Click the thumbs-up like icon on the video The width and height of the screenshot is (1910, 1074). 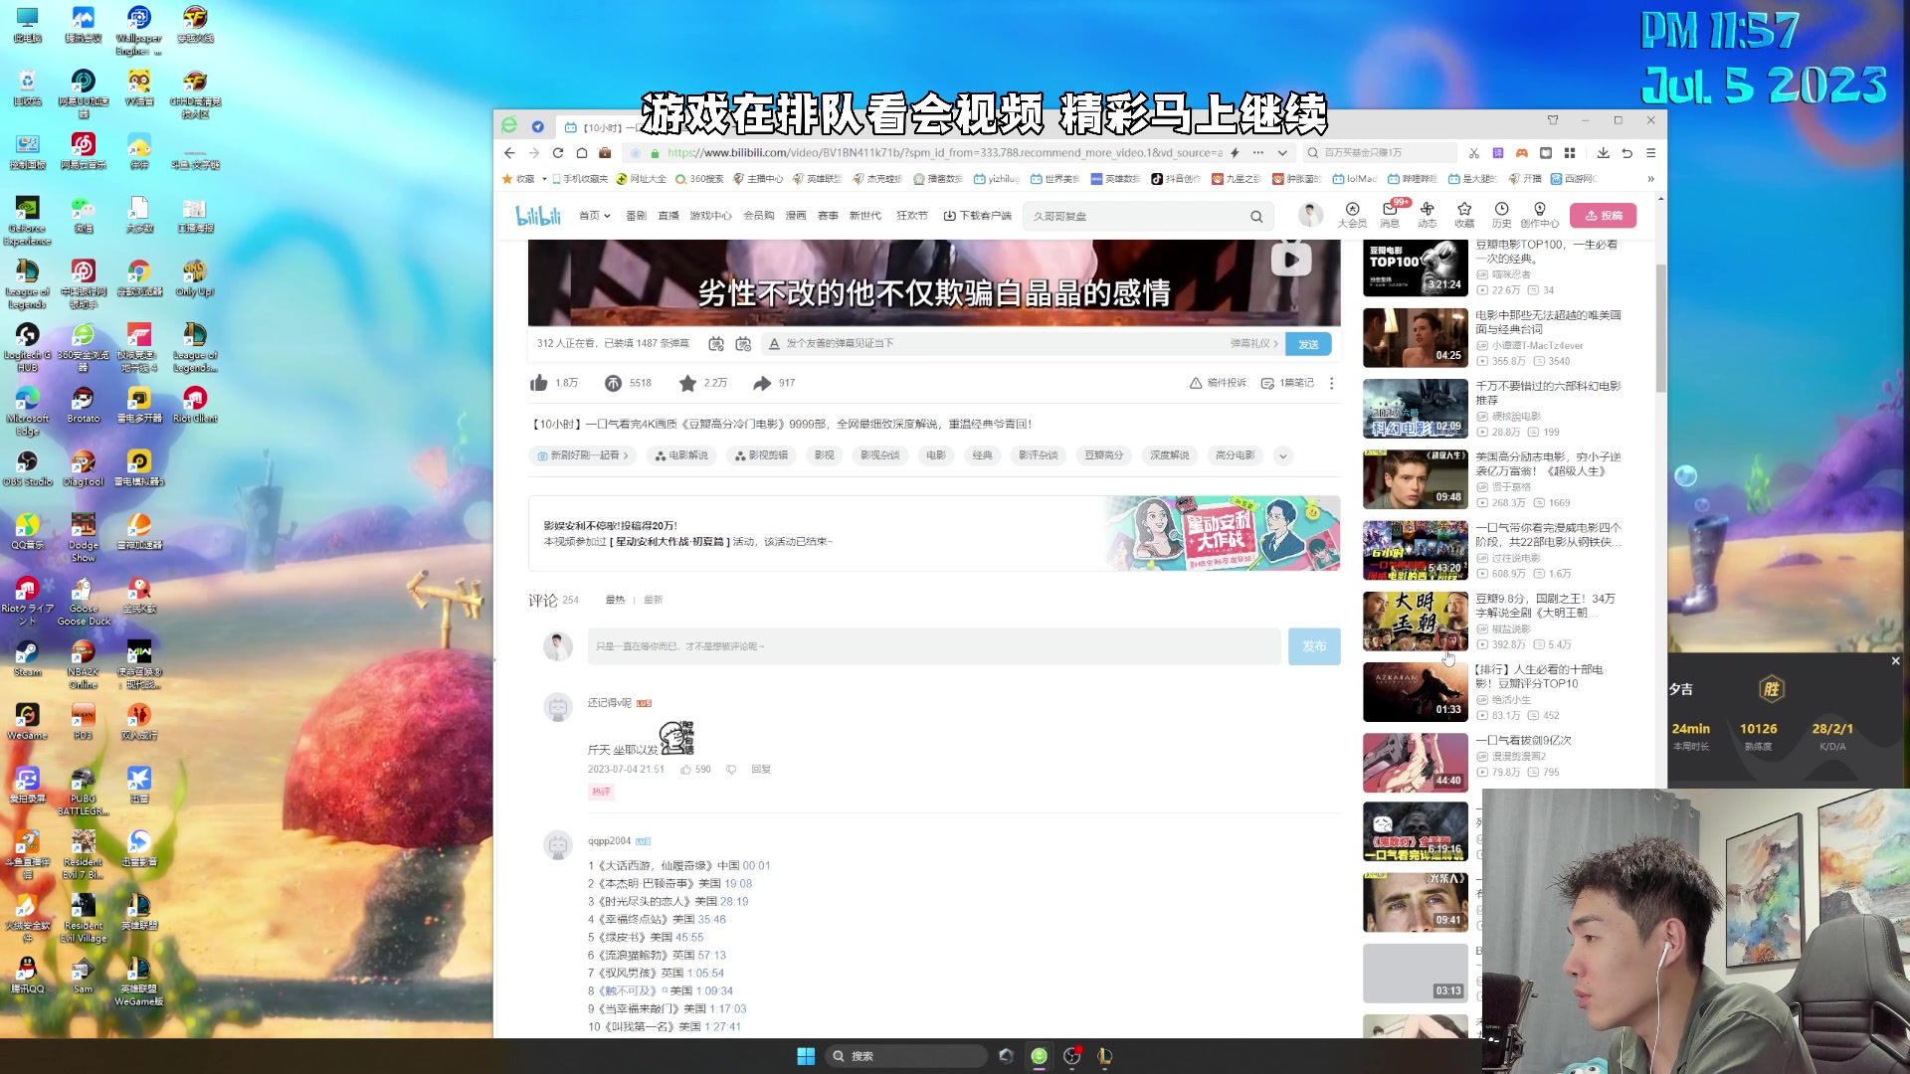coord(539,382)
